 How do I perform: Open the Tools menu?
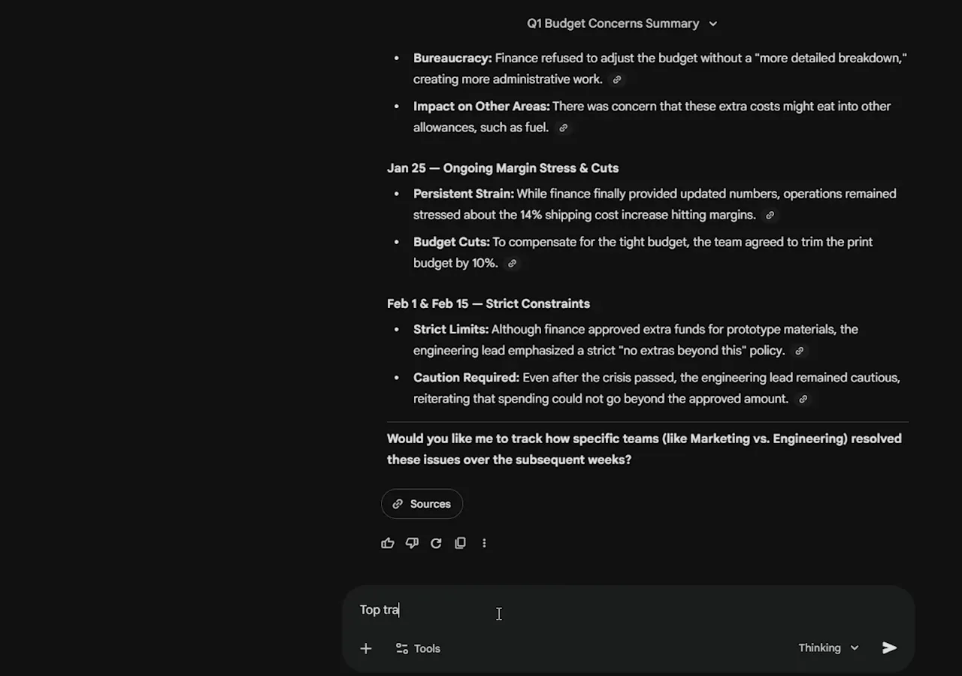pyautogui.click(x=418, y=648)
